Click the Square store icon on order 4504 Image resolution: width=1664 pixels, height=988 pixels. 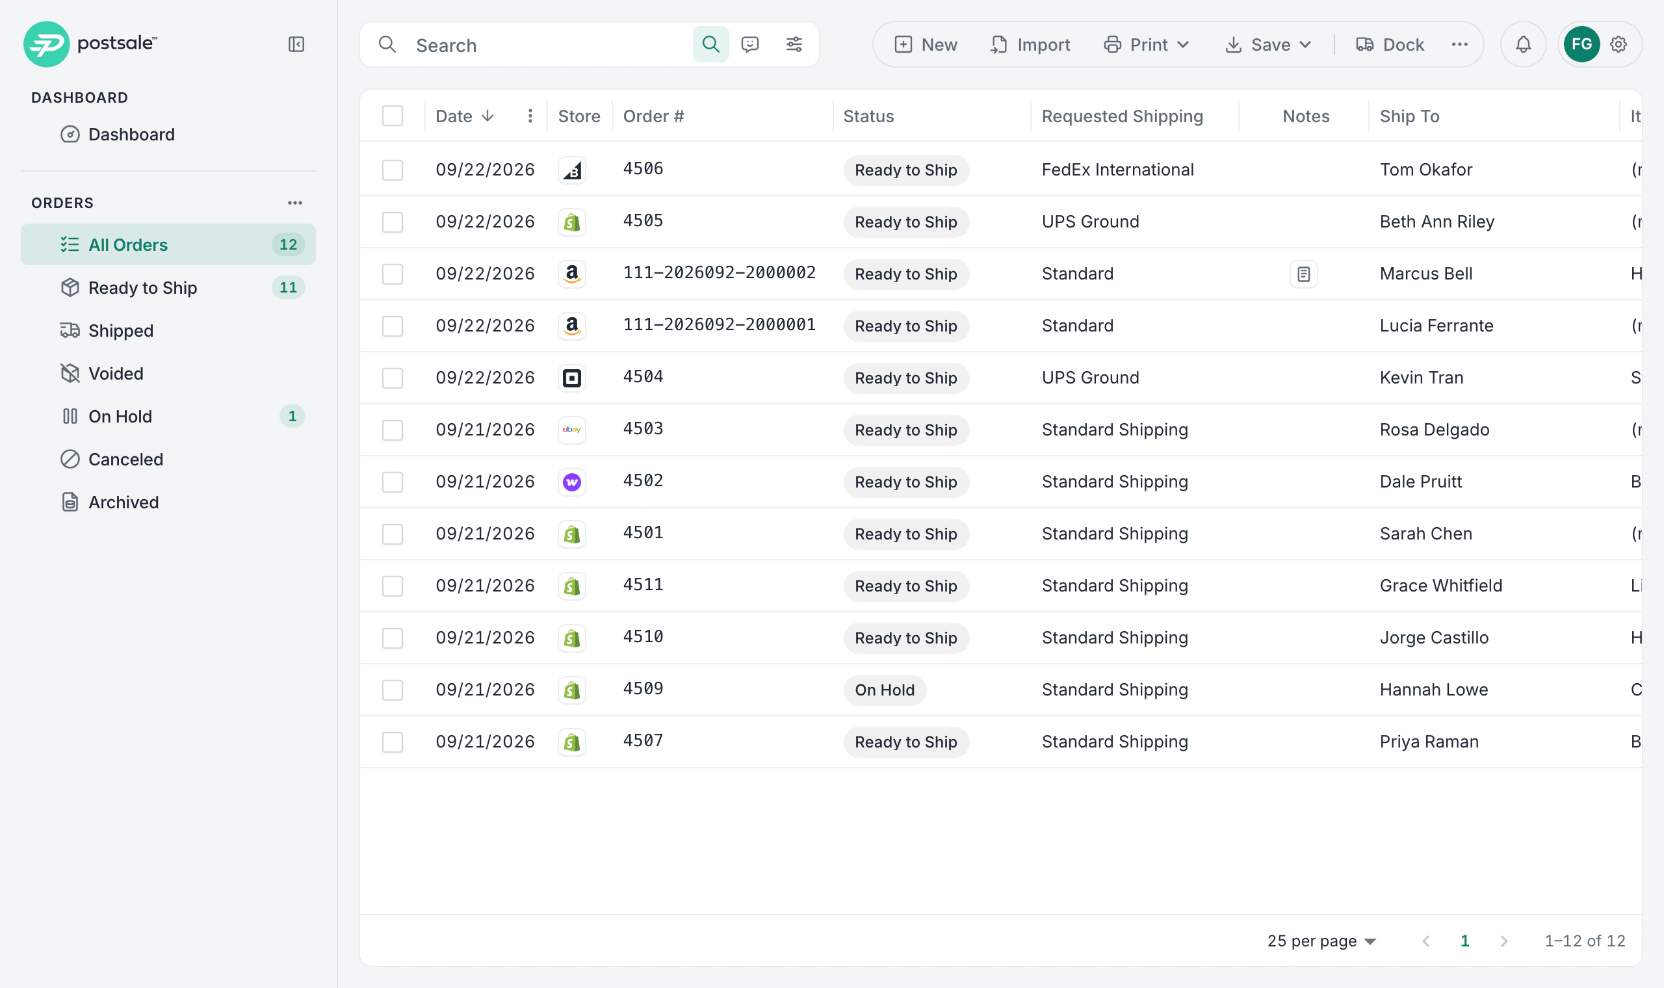pyautogui.click(x=572, y=378)
